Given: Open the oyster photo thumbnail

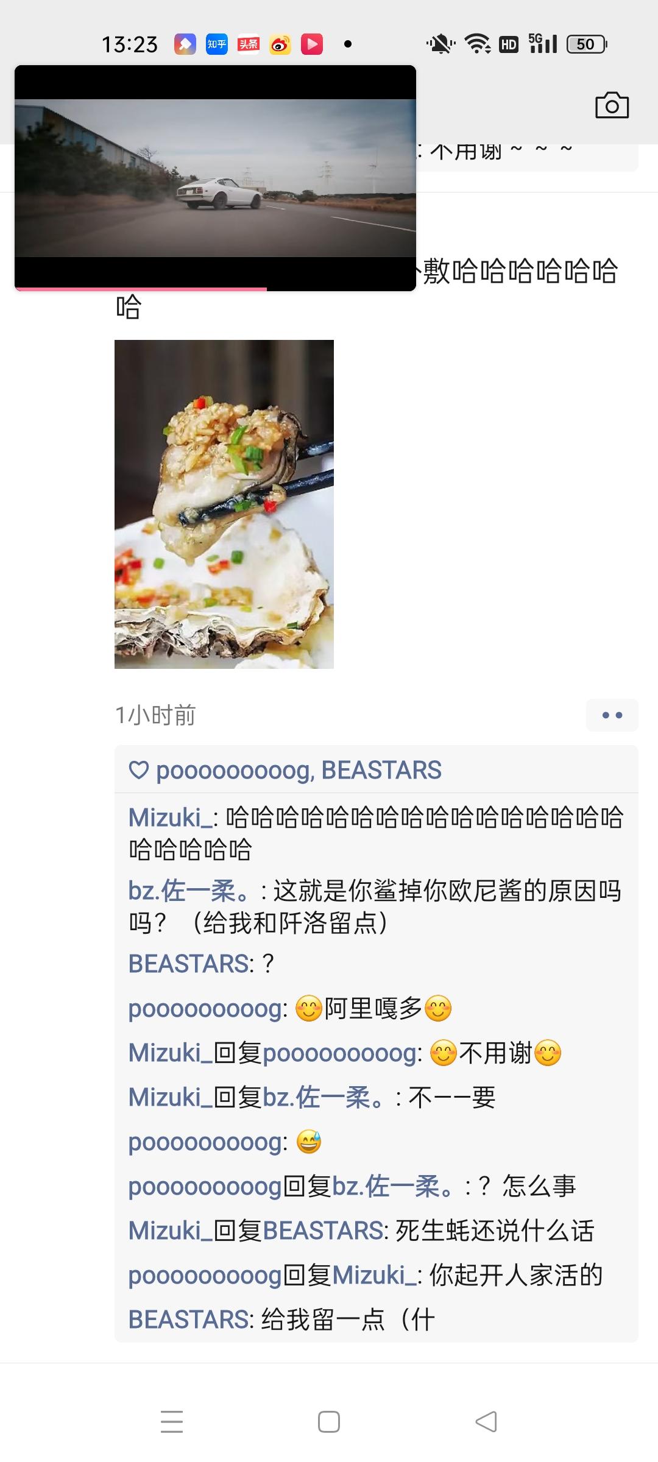Looking at the screenshot, I should click(224, 504).
